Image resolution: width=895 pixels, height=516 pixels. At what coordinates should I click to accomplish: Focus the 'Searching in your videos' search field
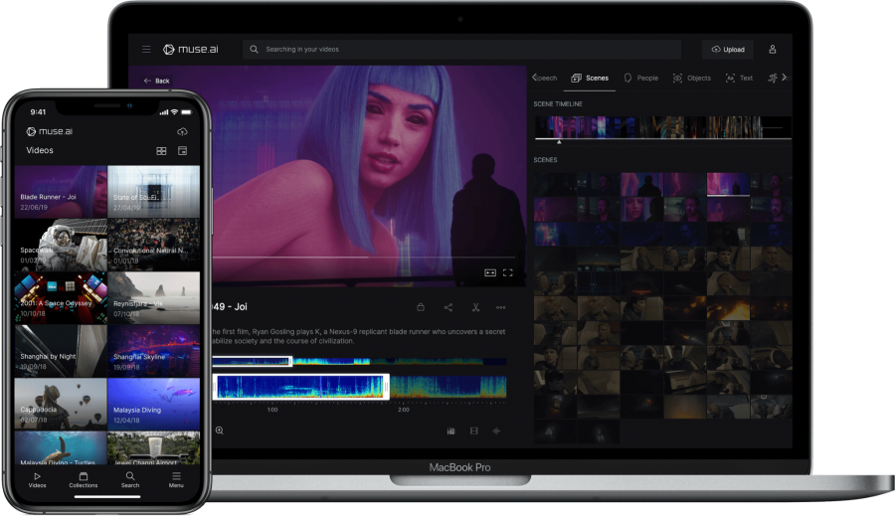pyautogui.click(x=461, y=50)
